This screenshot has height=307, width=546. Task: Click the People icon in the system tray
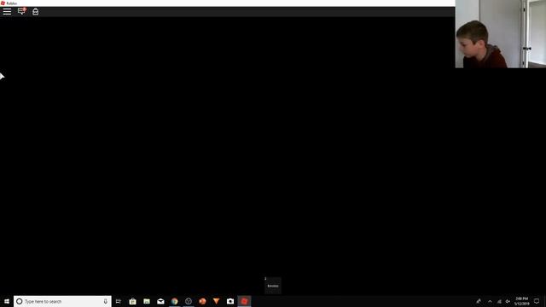[x=479, y=301]
